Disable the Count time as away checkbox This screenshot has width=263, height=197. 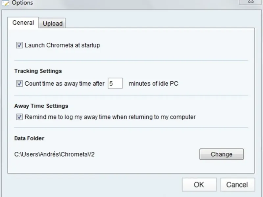(x=19, y=84)
